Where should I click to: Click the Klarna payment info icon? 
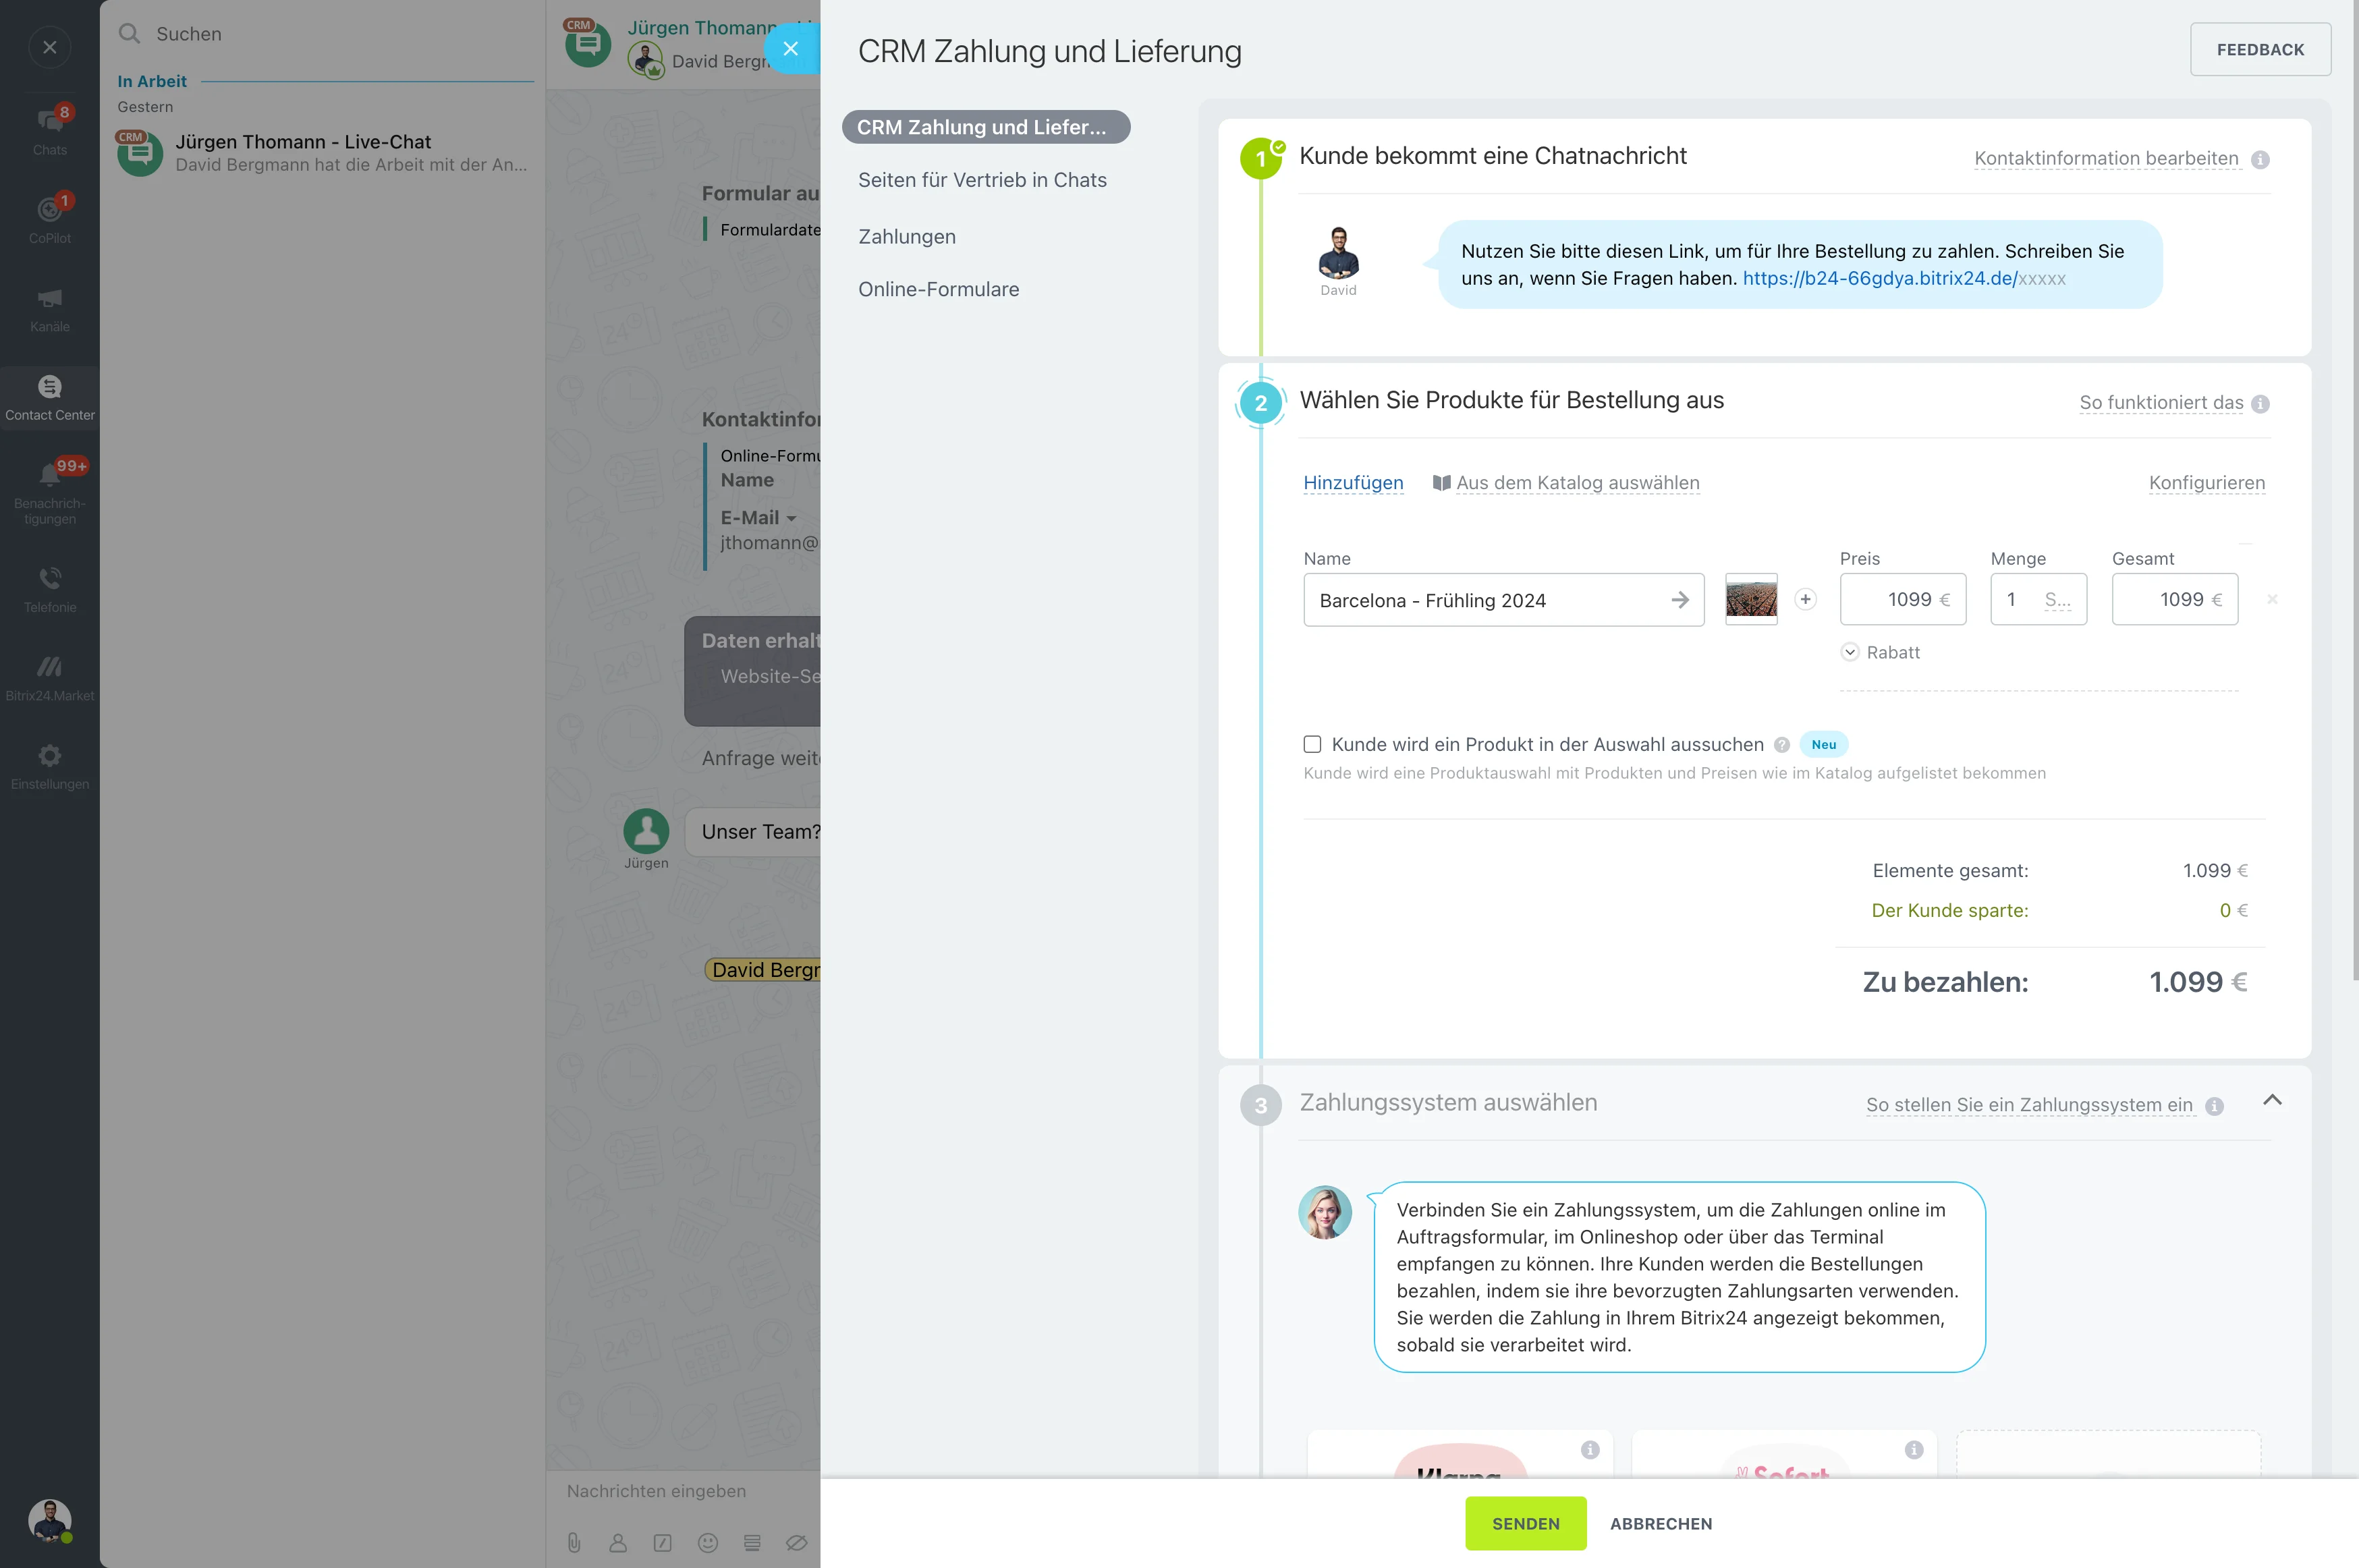[x=1589, y=1449]
